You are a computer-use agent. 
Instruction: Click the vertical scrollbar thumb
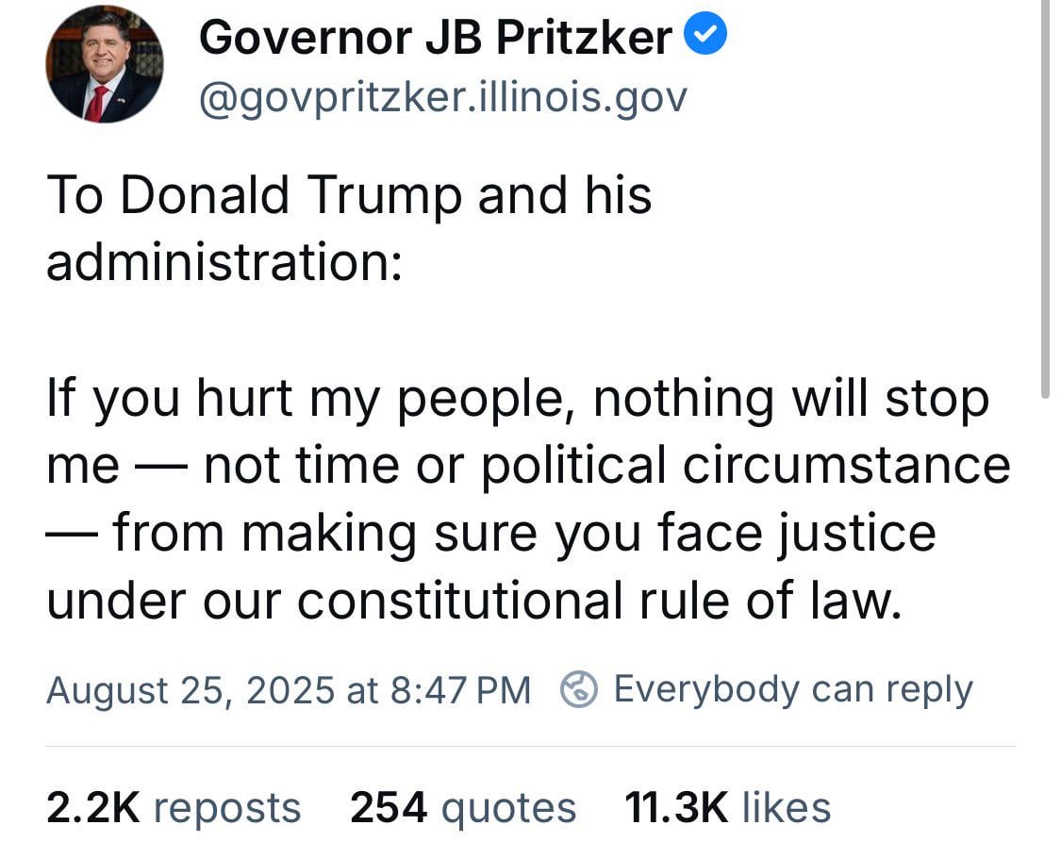pyautogui.click(x=1045, y=200)
